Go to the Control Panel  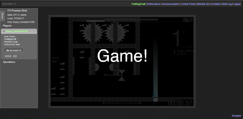[x=188, y=4]
